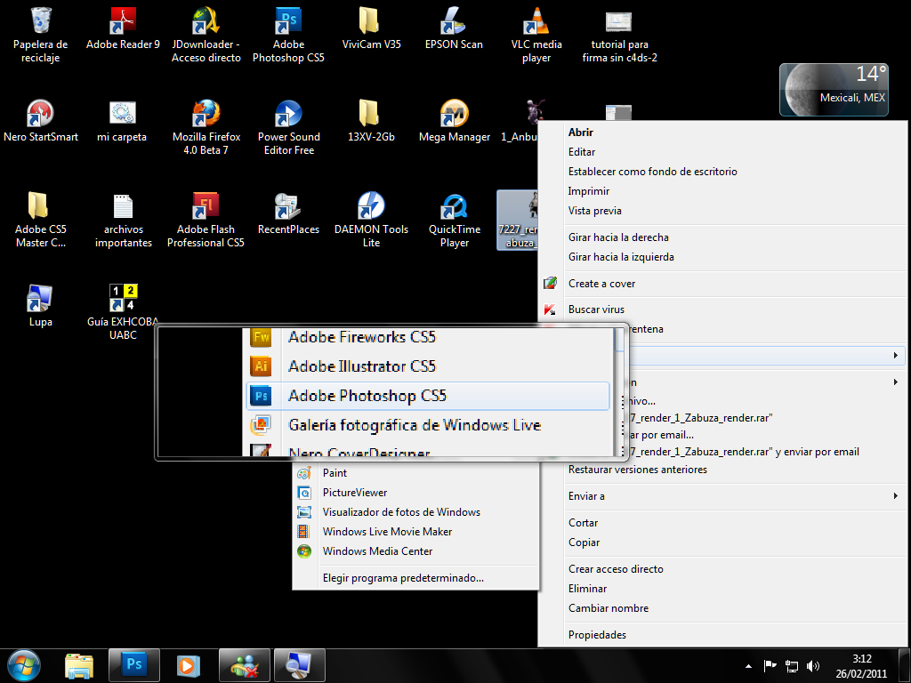Click Elegir programa predeterminado... entry

(416, 578)
